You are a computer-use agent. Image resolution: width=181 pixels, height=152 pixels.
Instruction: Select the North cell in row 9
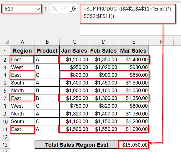23,114
